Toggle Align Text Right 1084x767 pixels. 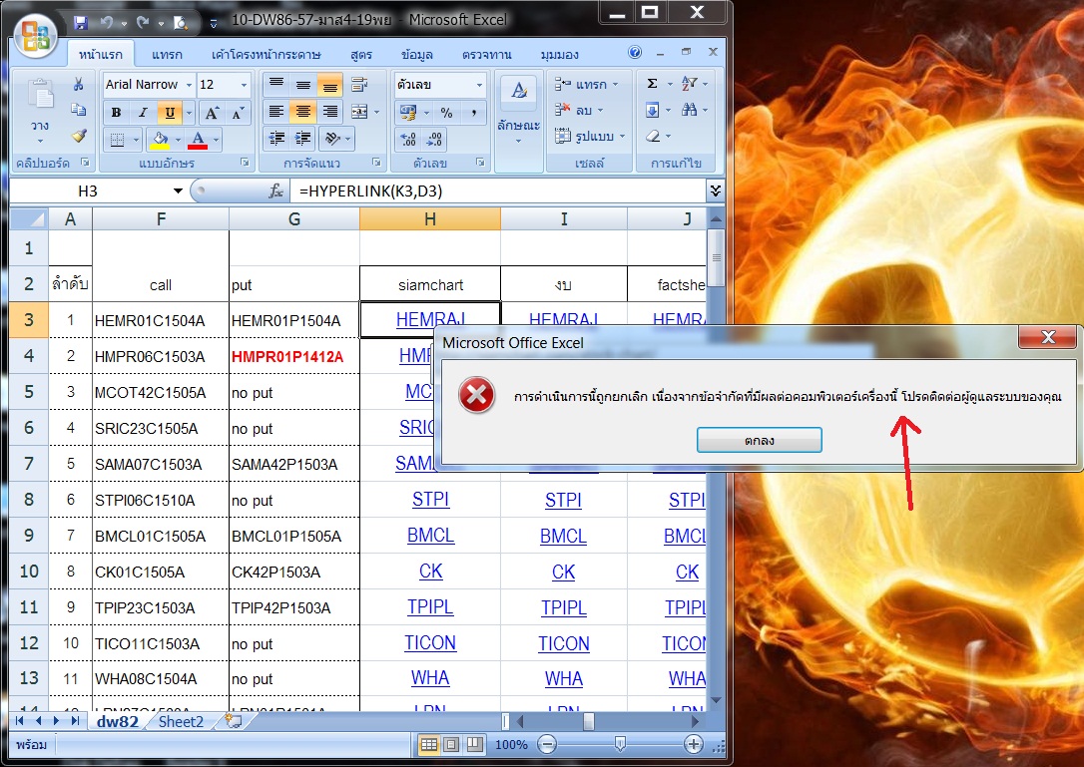pos(329,112)
